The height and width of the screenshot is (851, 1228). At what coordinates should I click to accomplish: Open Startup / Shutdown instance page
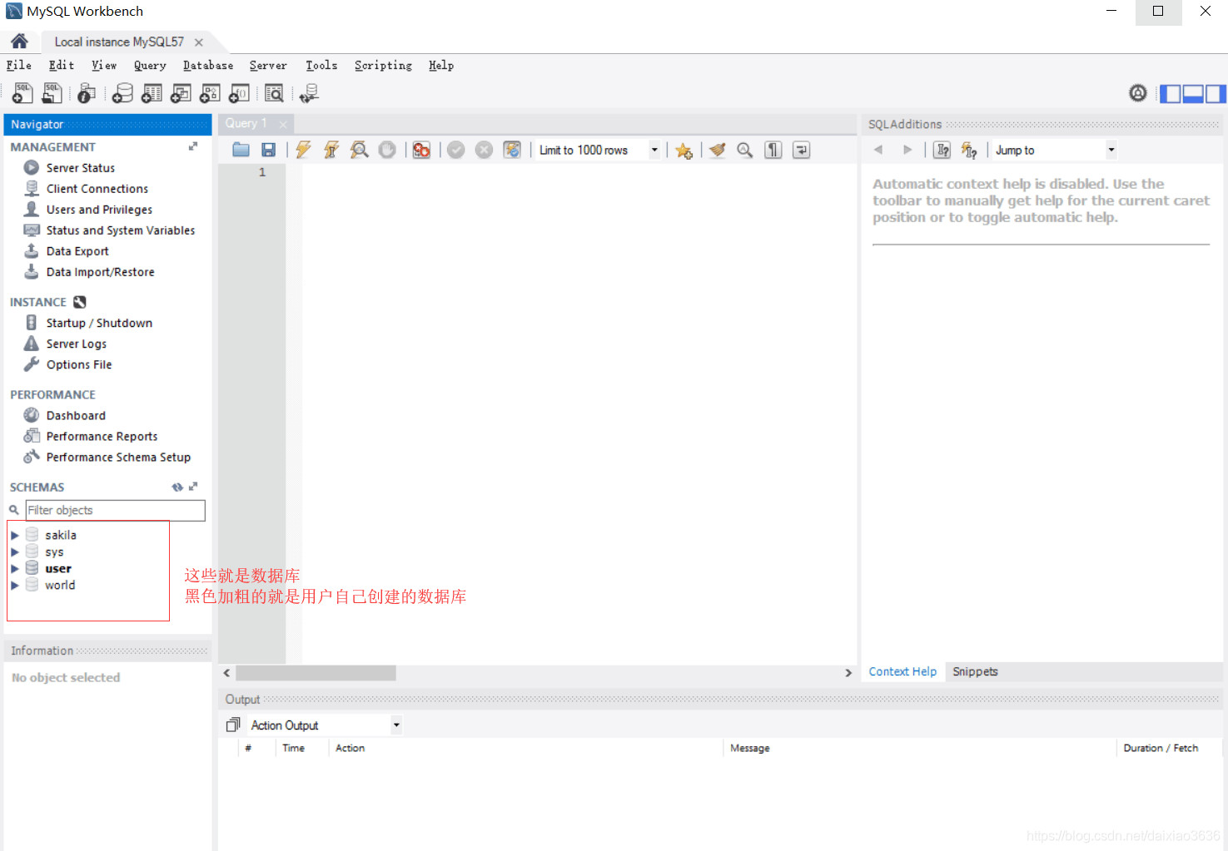99,323
